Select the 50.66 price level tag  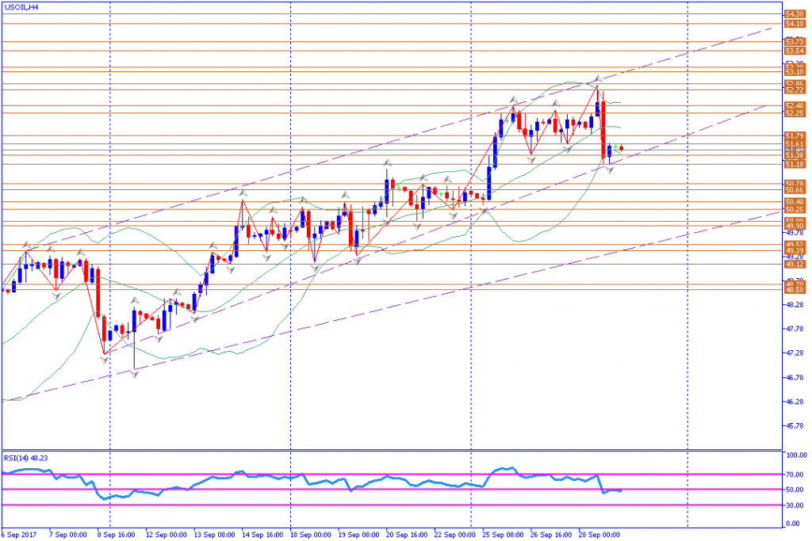click(x=795, y=190)
